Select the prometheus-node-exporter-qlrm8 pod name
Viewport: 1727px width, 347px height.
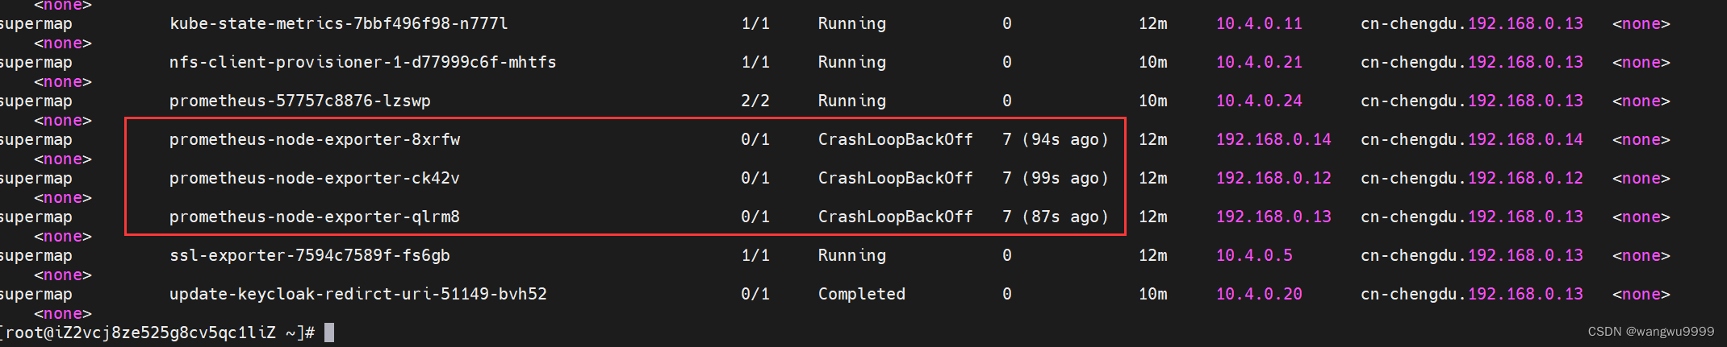click(315, 217)
